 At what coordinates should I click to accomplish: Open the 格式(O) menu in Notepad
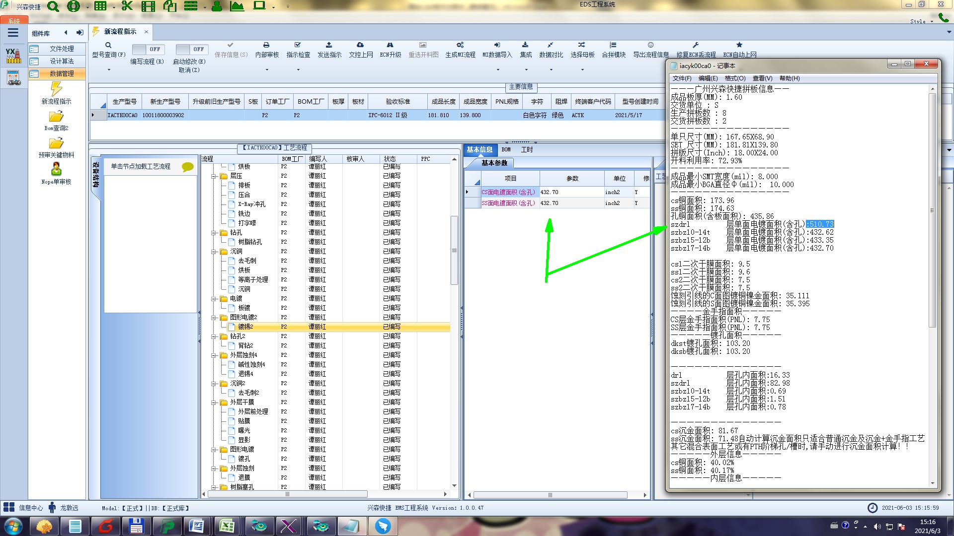[735, 78]
